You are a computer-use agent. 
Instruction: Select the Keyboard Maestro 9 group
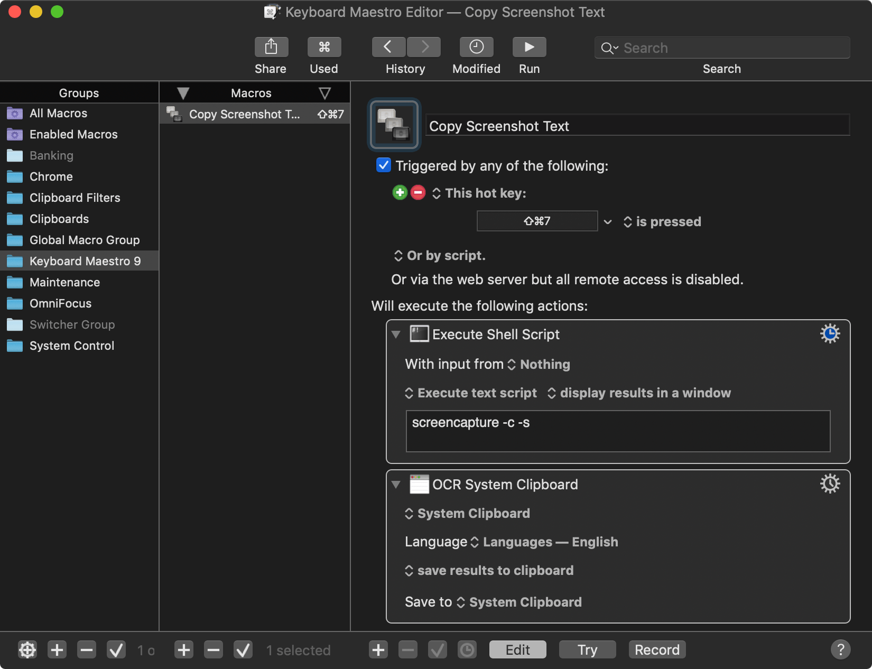point(79,261)
